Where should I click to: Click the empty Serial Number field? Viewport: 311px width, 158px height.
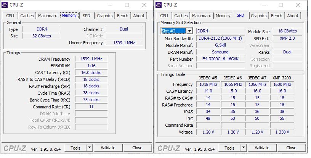pyautogui.click(x=220, y=66)
